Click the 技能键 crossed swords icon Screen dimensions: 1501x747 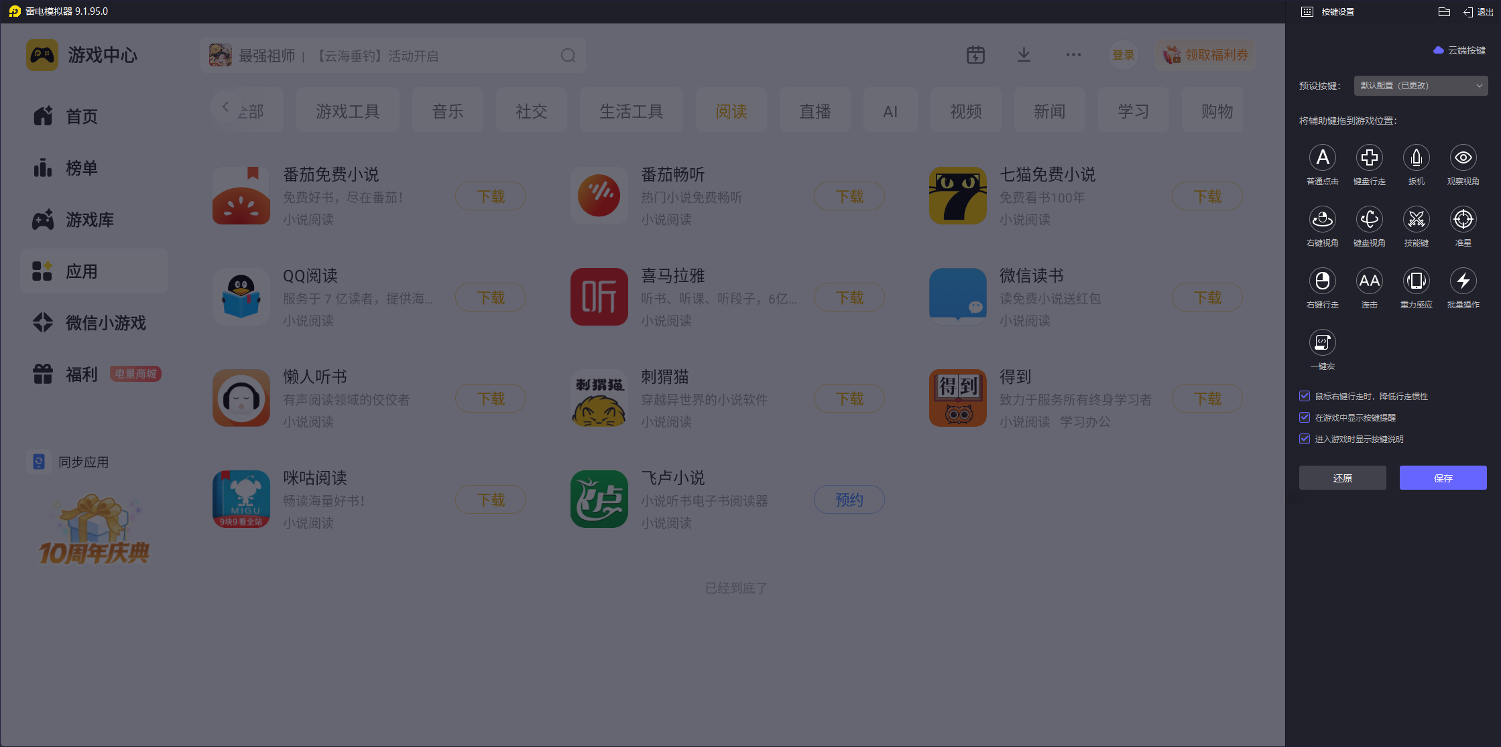1416,220
